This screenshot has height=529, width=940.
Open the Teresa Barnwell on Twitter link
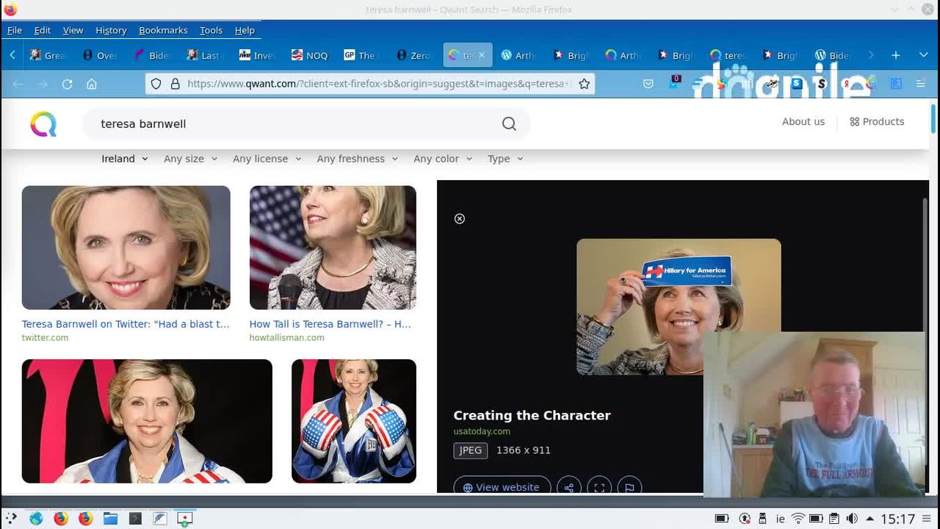[x=126, y=324]
